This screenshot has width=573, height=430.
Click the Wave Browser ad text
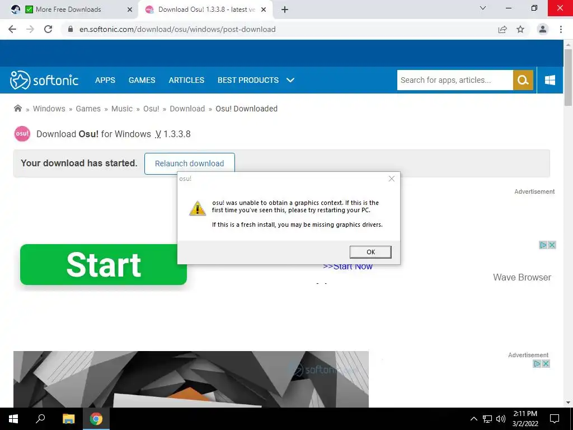click(522, 277)
